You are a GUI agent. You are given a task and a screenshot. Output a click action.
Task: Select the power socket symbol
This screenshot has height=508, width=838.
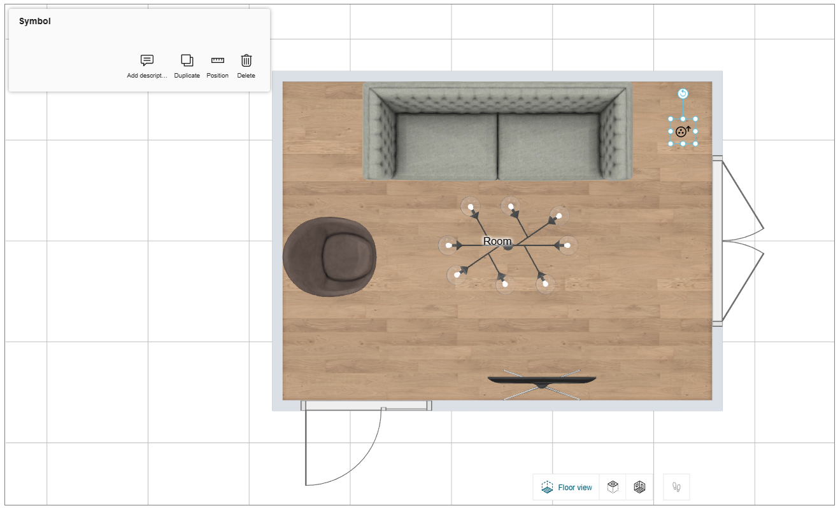[683, 132]
